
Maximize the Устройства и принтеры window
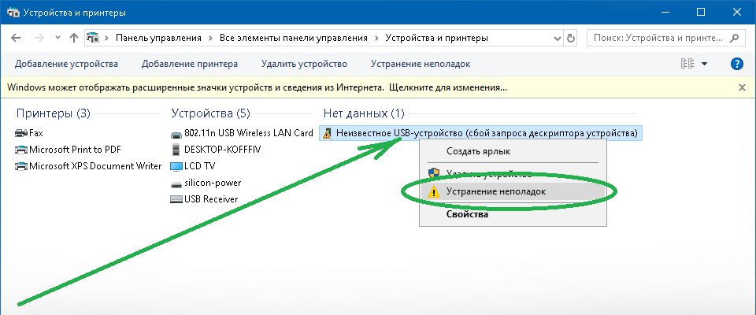pyautogui.click(x=701, y=13)
